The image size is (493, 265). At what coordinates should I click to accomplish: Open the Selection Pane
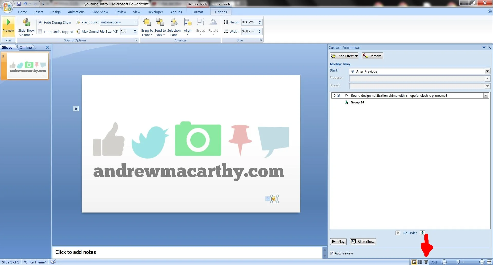click(174, 27)
